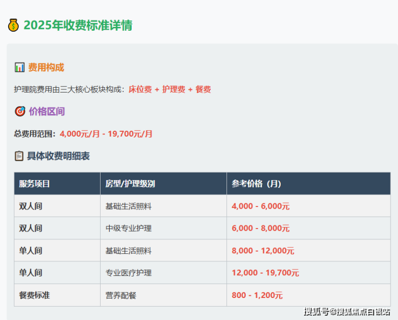Click the 专业医疗护理 table cell
The image size is (398, 320).
tap(129, 273)
